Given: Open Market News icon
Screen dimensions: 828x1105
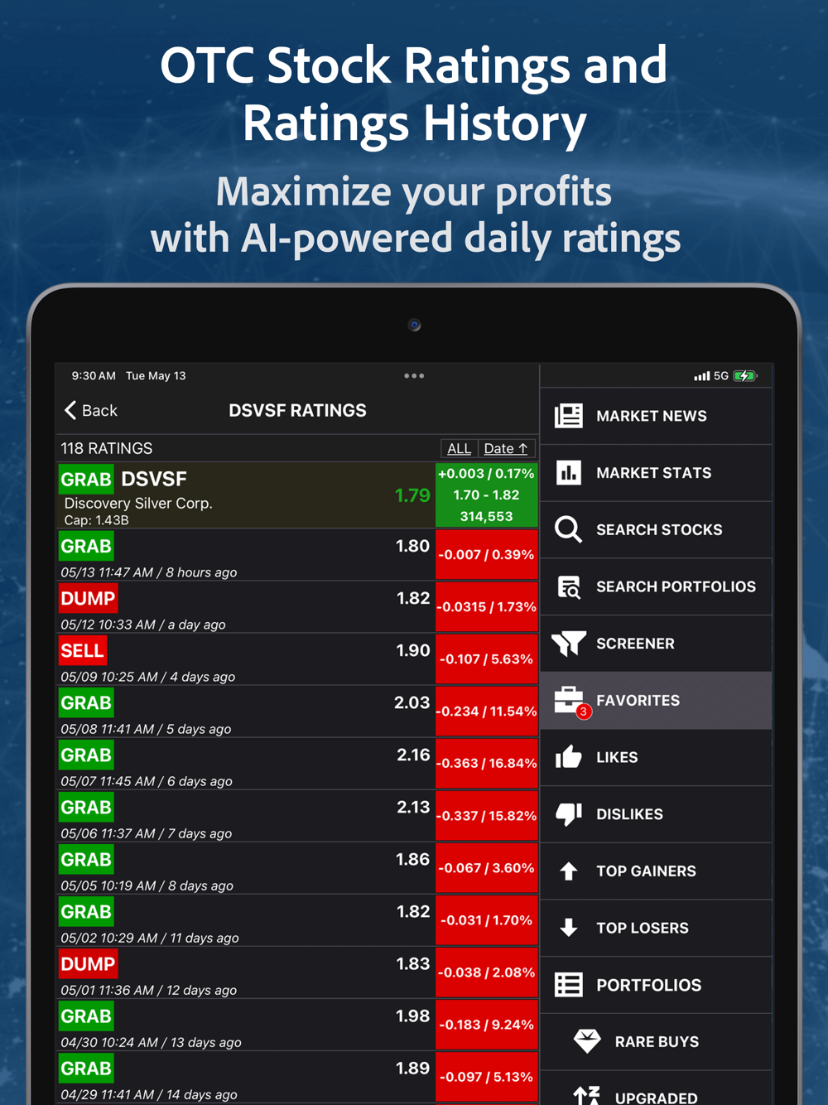Looking at the screenshot, I should (x=569, y=416).
